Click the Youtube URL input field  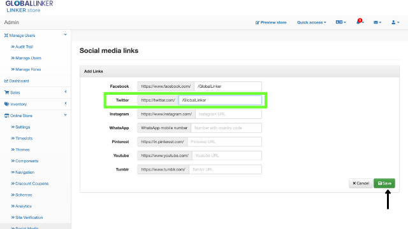[x=227, y=155]
